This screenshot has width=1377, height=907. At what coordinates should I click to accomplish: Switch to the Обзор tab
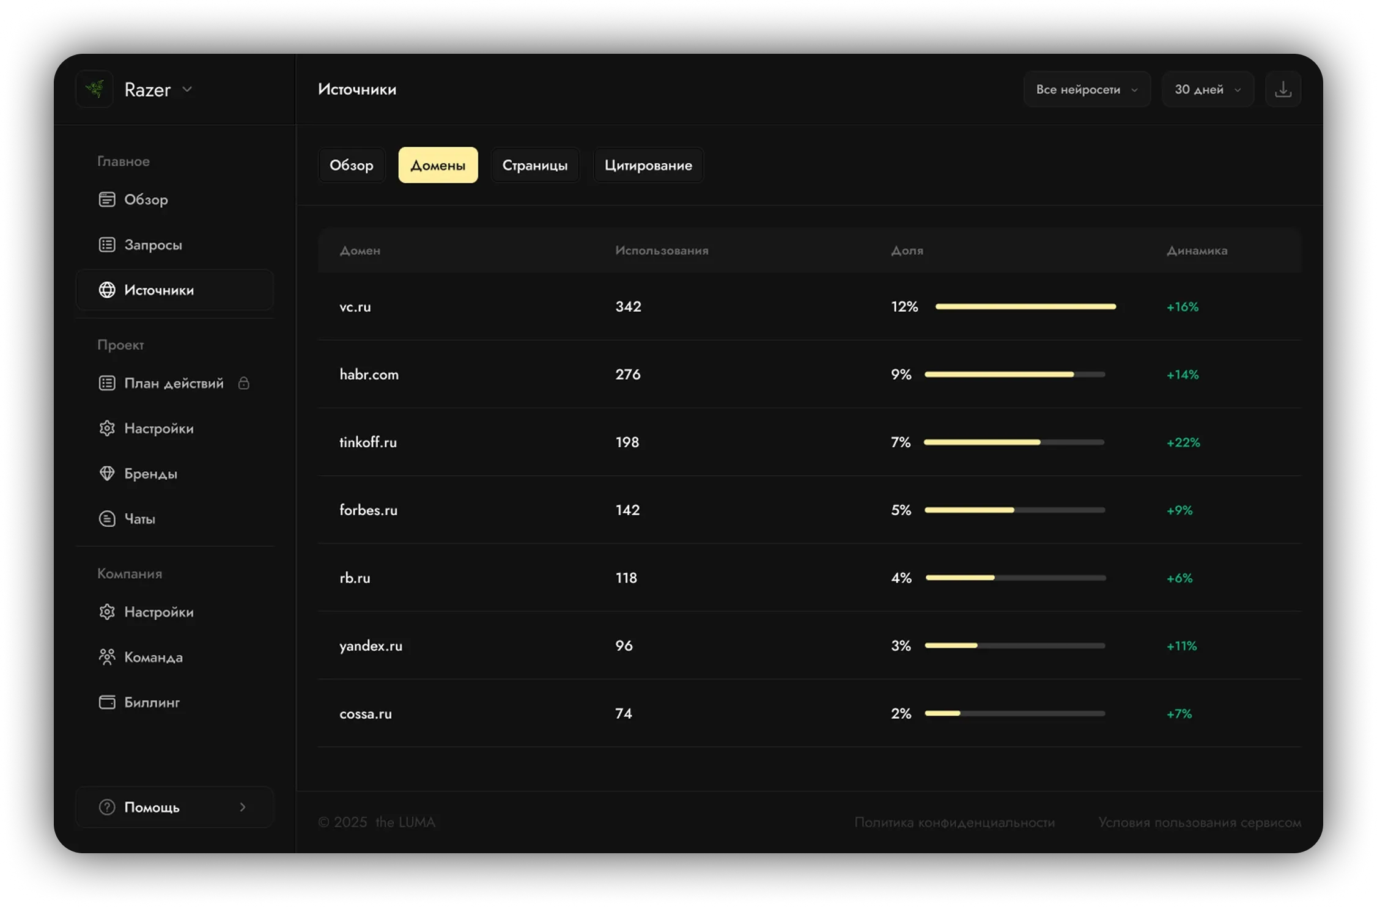[x=352, y=165]
